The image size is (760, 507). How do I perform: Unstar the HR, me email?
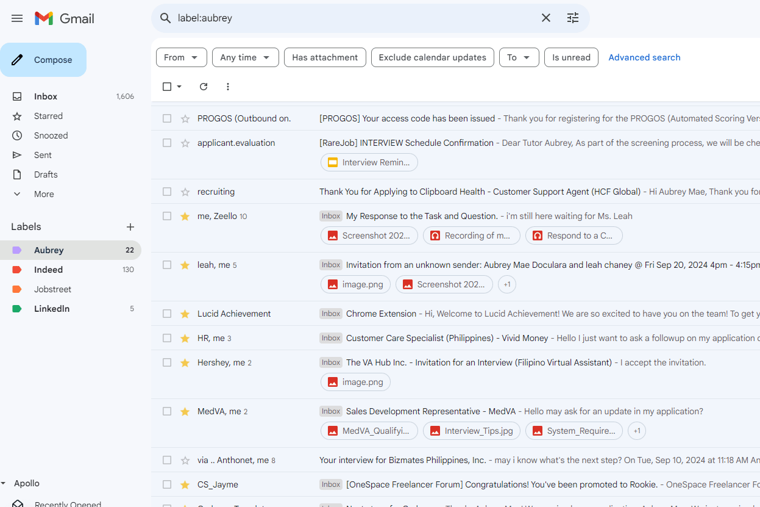[x=185, y=338]
